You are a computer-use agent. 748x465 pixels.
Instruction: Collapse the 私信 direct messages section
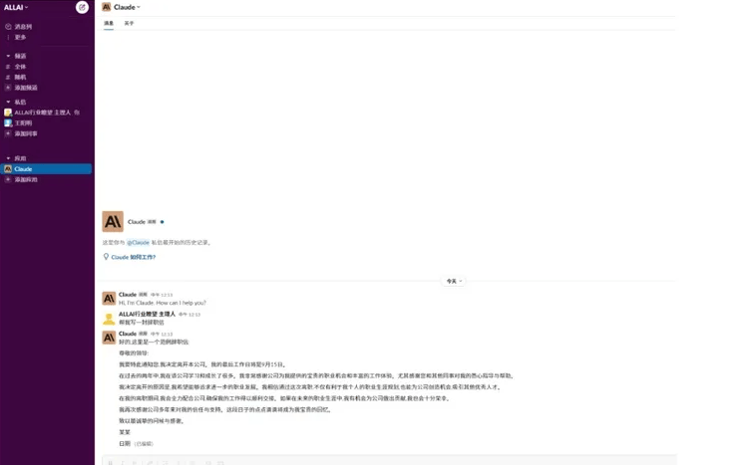pos(8,102)
